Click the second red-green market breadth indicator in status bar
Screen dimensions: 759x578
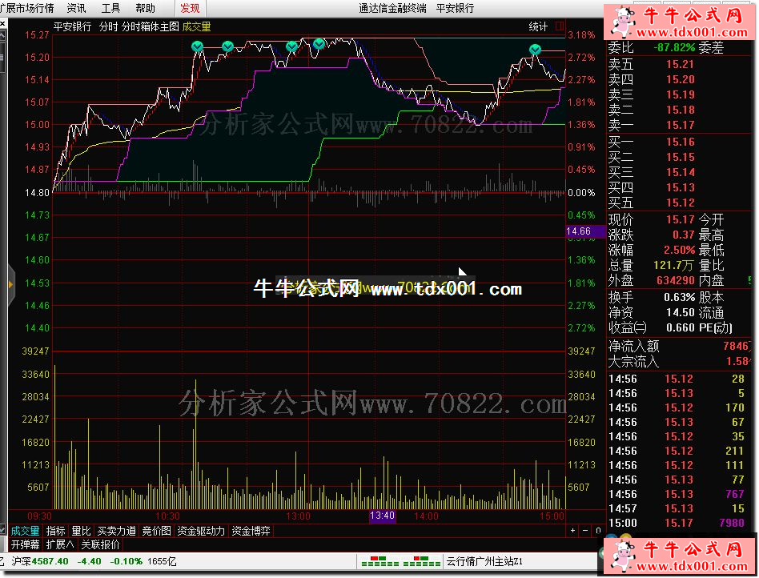click(422, 561)
